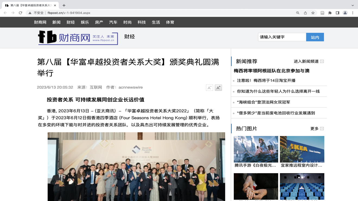Click the zoom magnifier icon in address bar
The image size is (358, 201).
(298, 13)
